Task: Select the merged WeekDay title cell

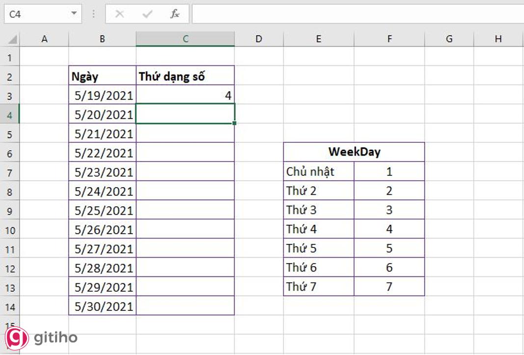Action: coord(354,152)
